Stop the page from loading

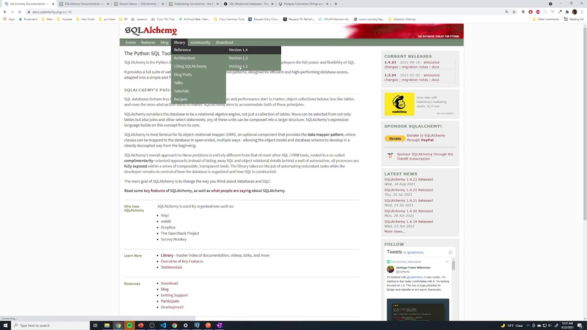19,12
